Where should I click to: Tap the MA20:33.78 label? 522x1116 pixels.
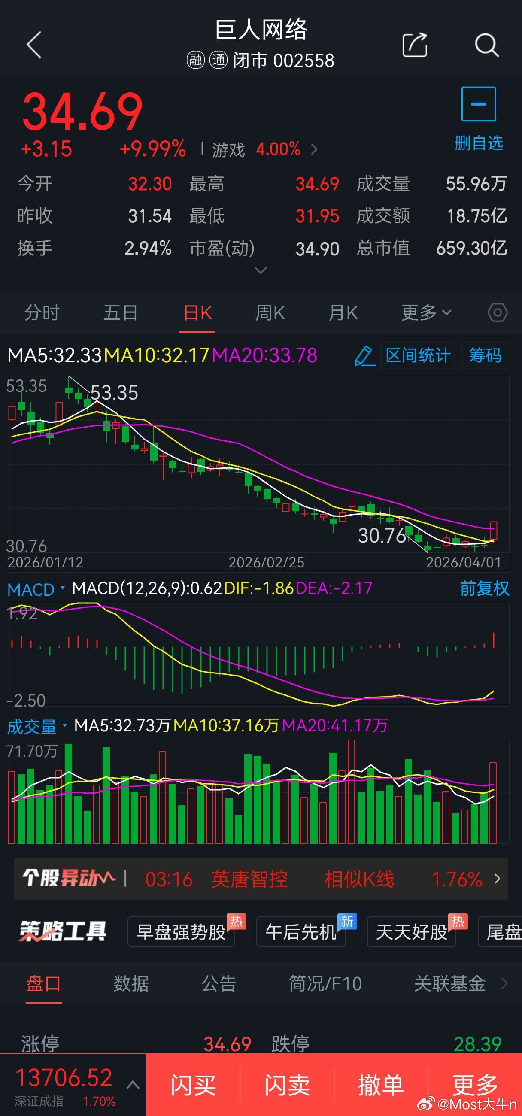point(264,356)
